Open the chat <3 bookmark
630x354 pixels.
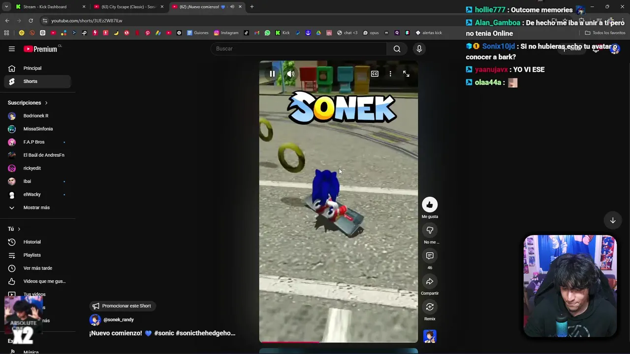[x=347, y=33]
